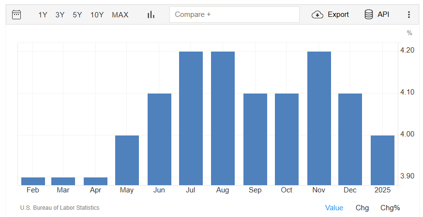Screen dimensions: 423x217
Task: Open the API text link
Action: pos(383,14)
